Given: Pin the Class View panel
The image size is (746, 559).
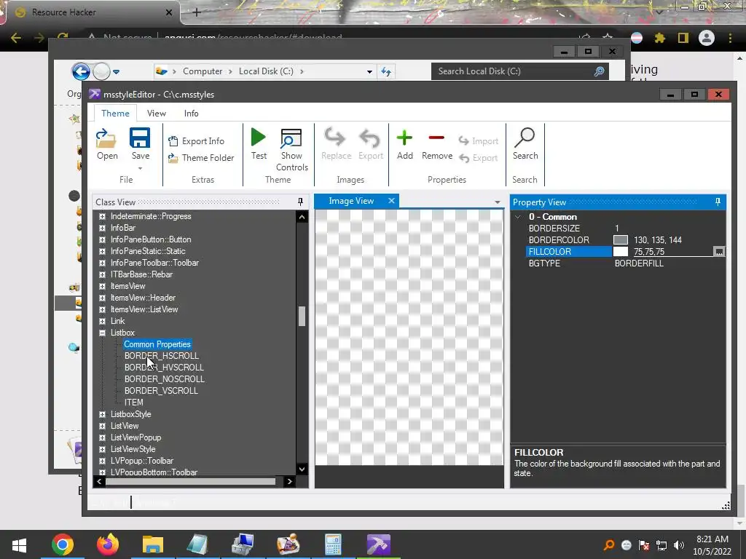Looking at the screenshot, I should tap(300, 202).
